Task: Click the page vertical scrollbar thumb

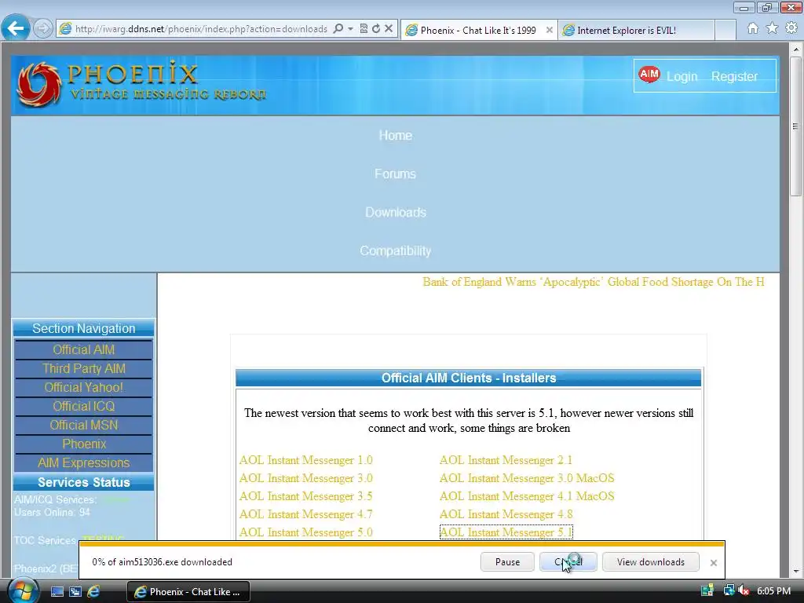Action: pos(795,126)
